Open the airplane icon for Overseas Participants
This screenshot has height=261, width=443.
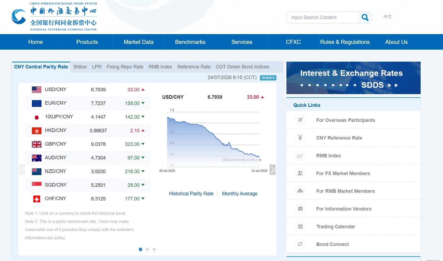pyautogui.click(x=300, y=120)
